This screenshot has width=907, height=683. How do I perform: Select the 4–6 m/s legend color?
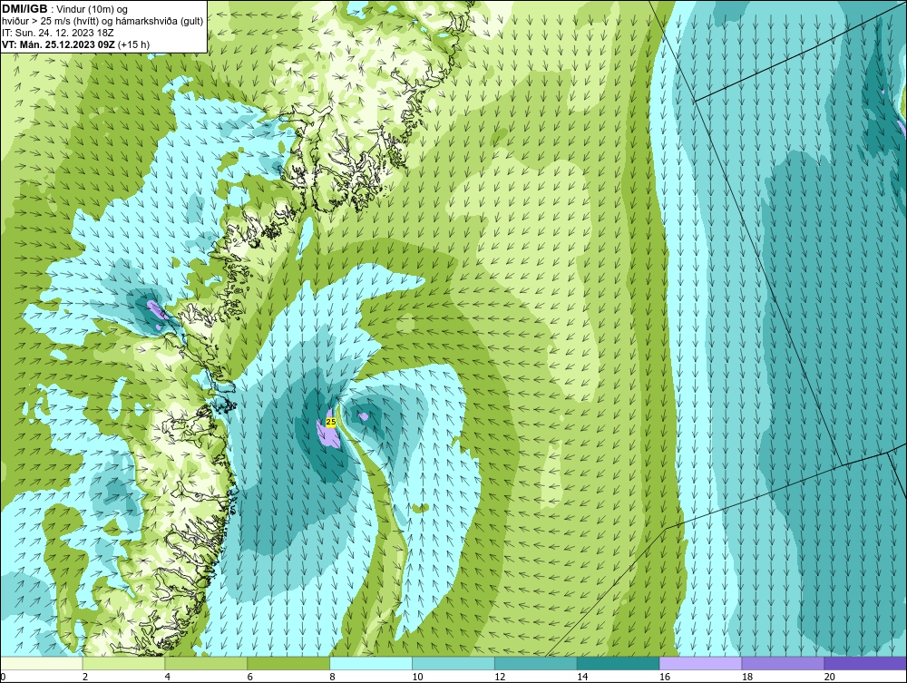click(206, 663)
